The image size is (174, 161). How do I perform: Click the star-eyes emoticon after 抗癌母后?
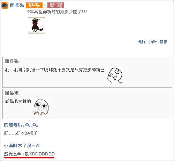click(30, 125)
